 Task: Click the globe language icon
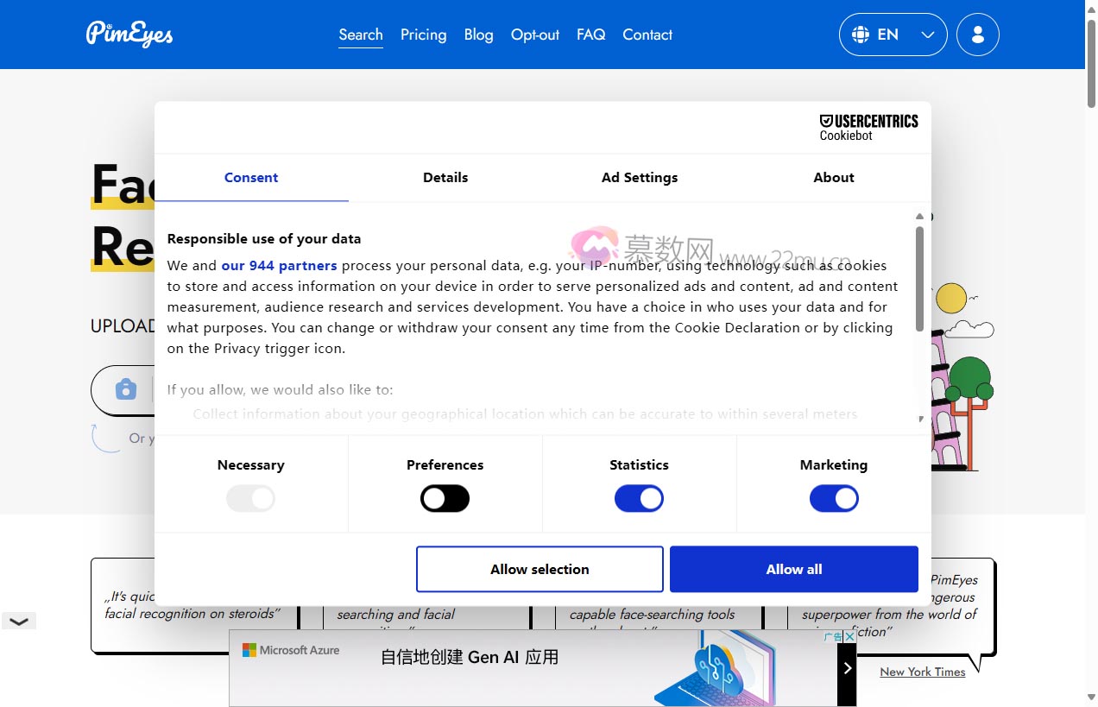861,35
